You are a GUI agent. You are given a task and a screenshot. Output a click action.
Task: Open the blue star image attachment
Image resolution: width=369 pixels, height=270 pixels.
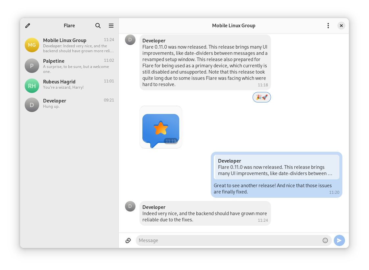click(161, 127)
